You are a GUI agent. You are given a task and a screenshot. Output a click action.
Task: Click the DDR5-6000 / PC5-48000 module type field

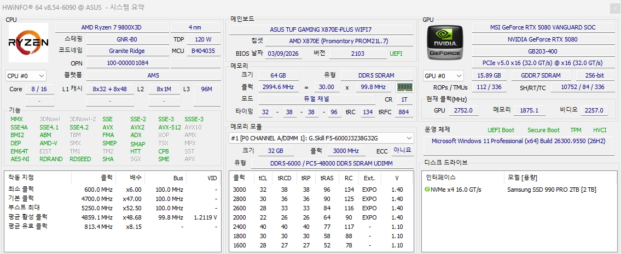click(x=332, y=163)
